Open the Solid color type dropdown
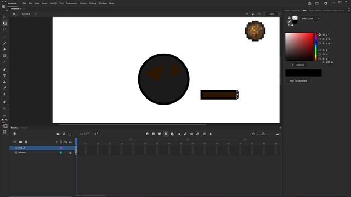This screenshot has width=351, height=197. click(x=310, y=18)
